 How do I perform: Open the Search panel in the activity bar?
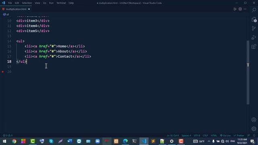(254, 10)
